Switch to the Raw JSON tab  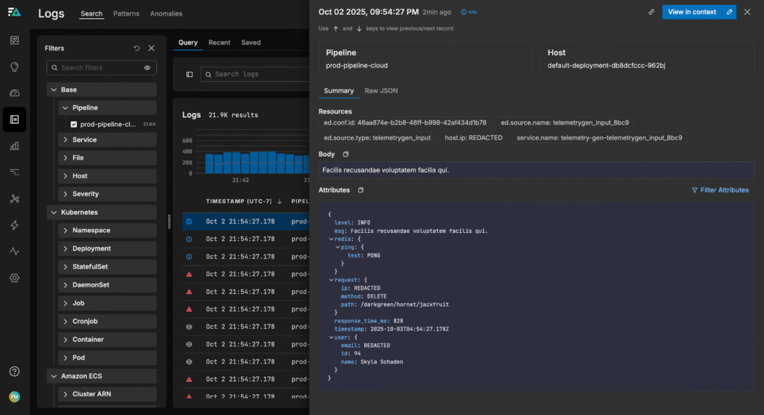tap(381, 91)
